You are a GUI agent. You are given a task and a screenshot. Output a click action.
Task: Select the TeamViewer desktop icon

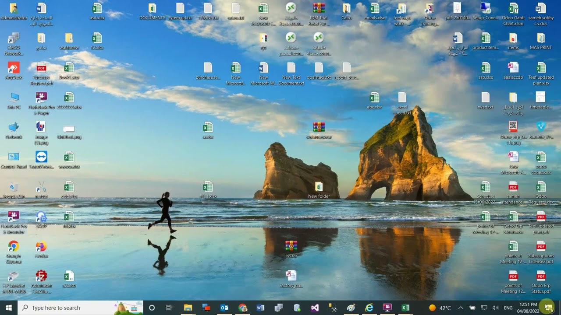(x=41, y=160)
